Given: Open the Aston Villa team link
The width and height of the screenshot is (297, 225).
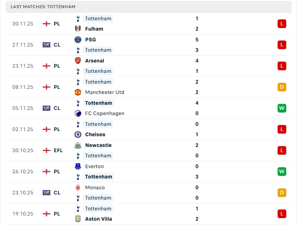Looking at the screenshot, I should click(99, 219).
